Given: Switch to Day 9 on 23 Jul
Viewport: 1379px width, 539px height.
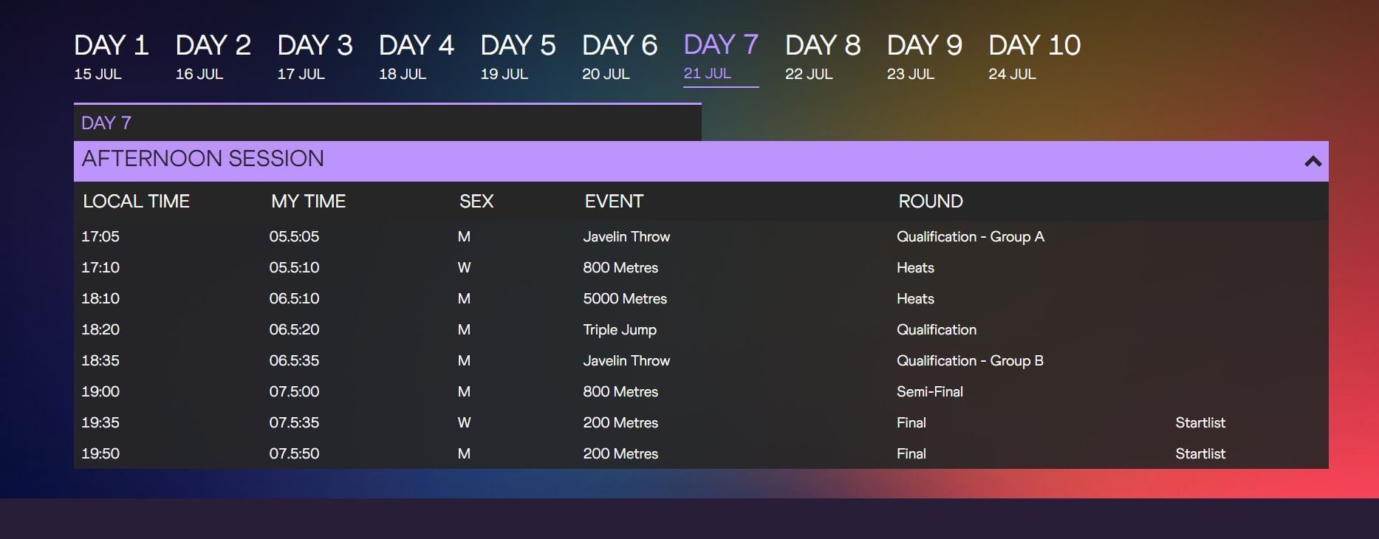Looking at the screenshot, I should click(924, 55).
